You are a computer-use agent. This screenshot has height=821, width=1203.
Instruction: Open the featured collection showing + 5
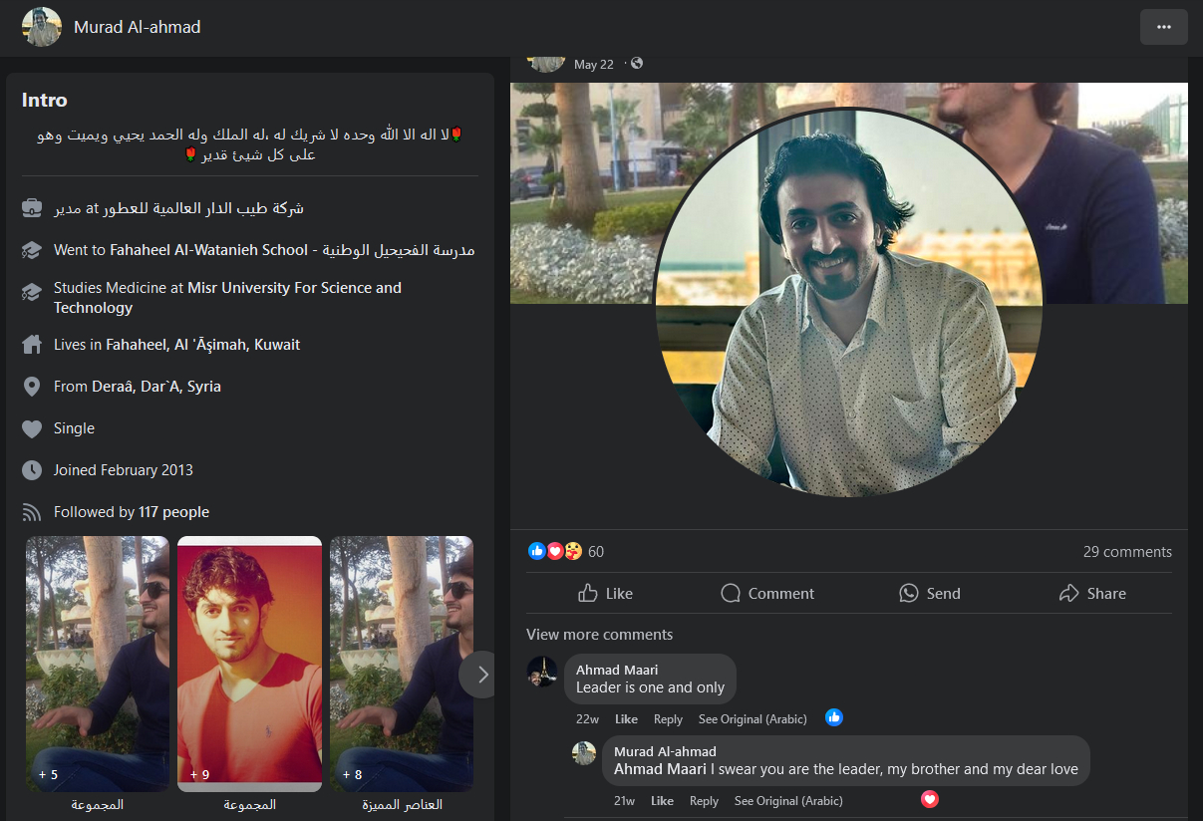pyautogui.click(x=98, y=664)
